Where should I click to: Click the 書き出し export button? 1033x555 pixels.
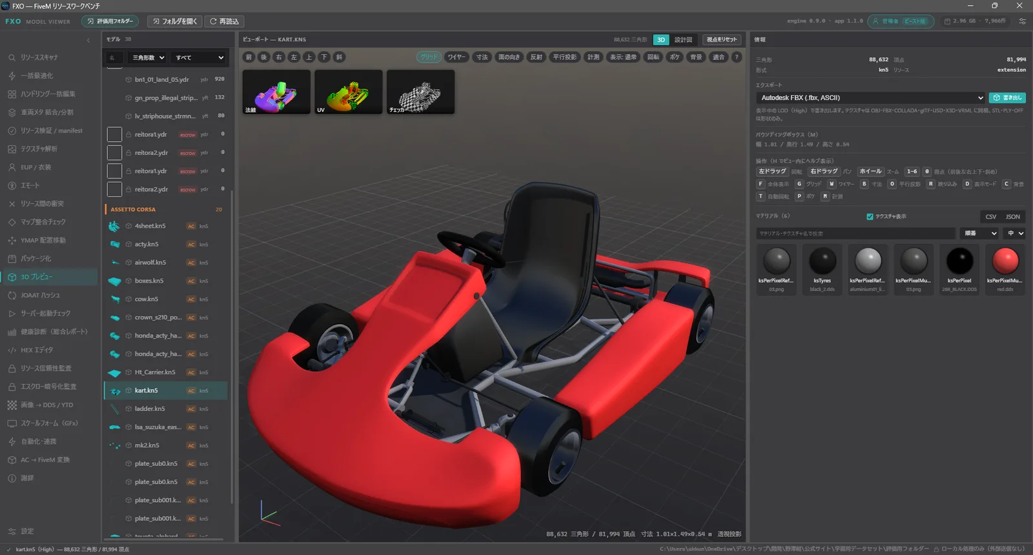click(x=1007, y=98)
